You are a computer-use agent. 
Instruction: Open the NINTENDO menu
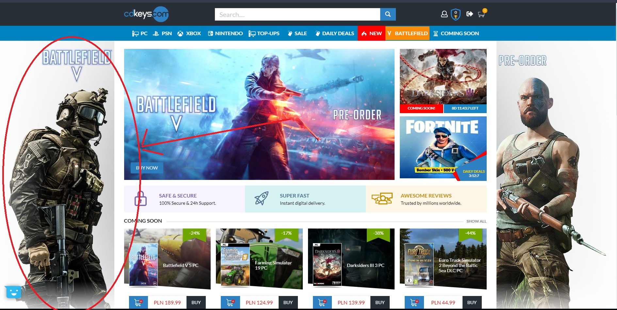click(x=225, y=33)
